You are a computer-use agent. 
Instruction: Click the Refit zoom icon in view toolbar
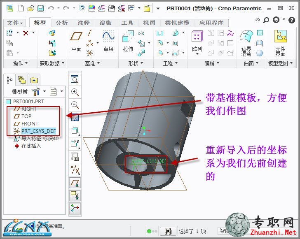coord(75,79)
